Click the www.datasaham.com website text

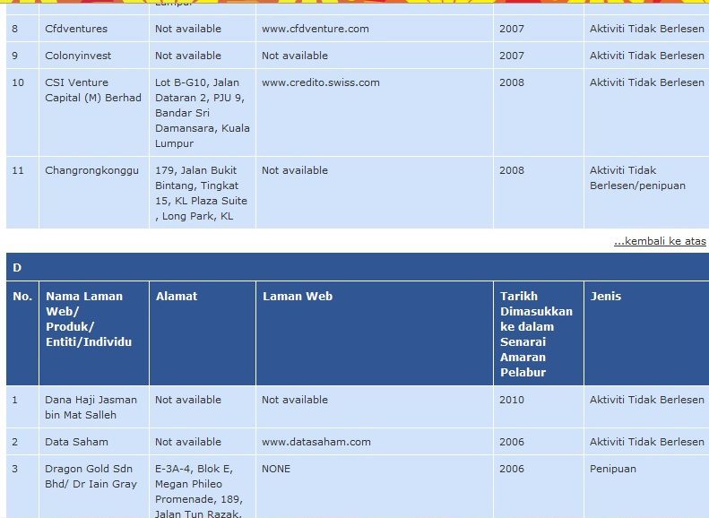[x=316, y=442]
